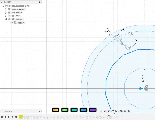This screenshot has width=155, height=120.
Task: Open the Zoom Window dropdown arrow
Action: click(x=118, y=111)
